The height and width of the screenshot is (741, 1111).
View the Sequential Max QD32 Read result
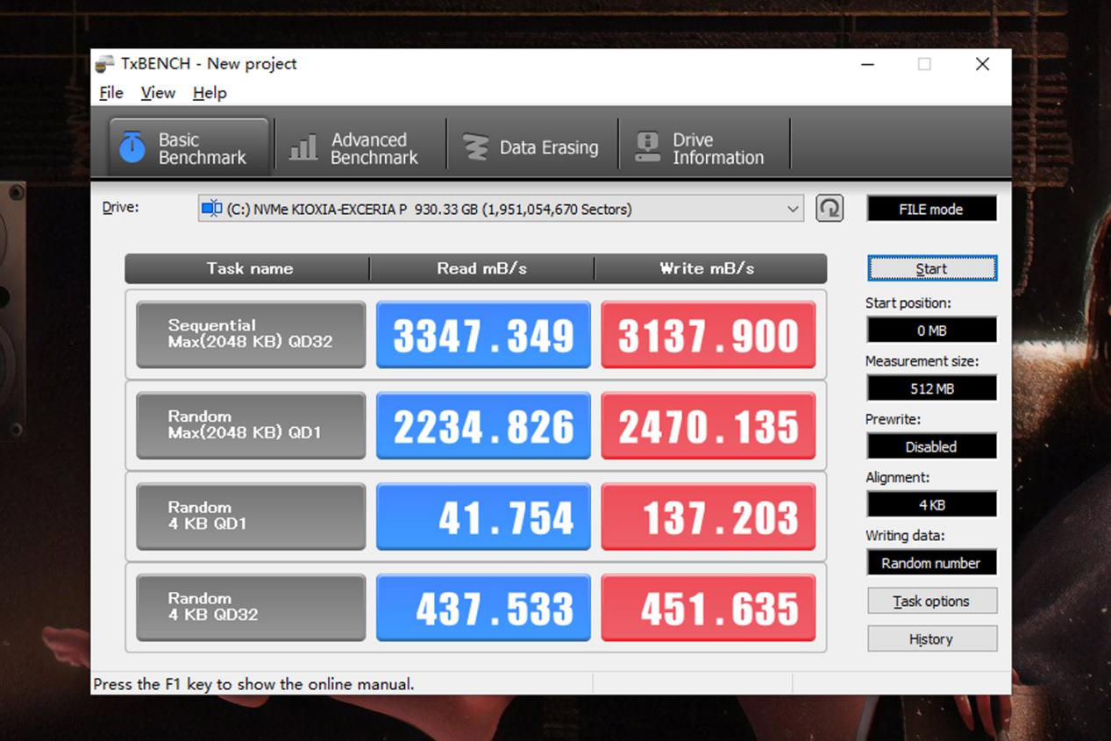(483, 335)
